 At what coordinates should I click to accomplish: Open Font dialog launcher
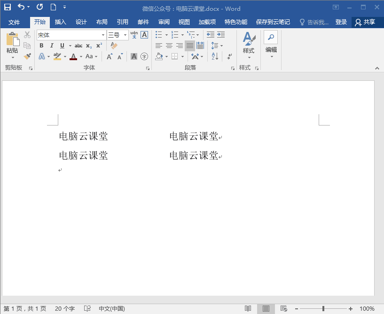[x=148, y=68]
